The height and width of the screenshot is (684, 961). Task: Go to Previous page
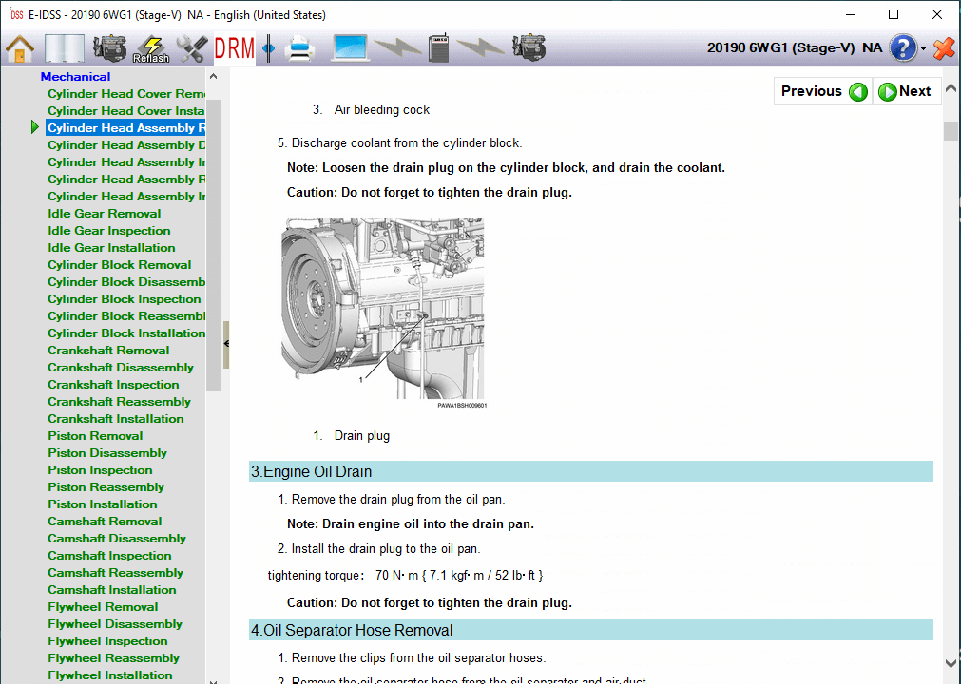tap(823, 91)
